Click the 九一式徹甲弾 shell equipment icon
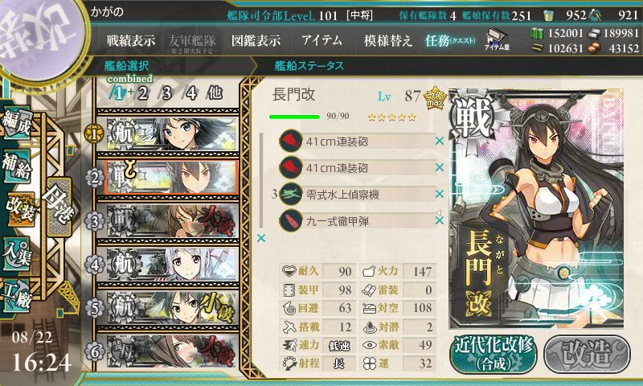 coord(290,220)
